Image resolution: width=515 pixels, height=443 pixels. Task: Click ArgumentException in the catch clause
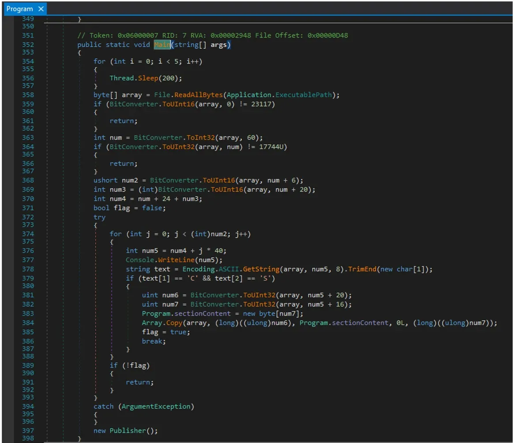[x=156, y=406]
